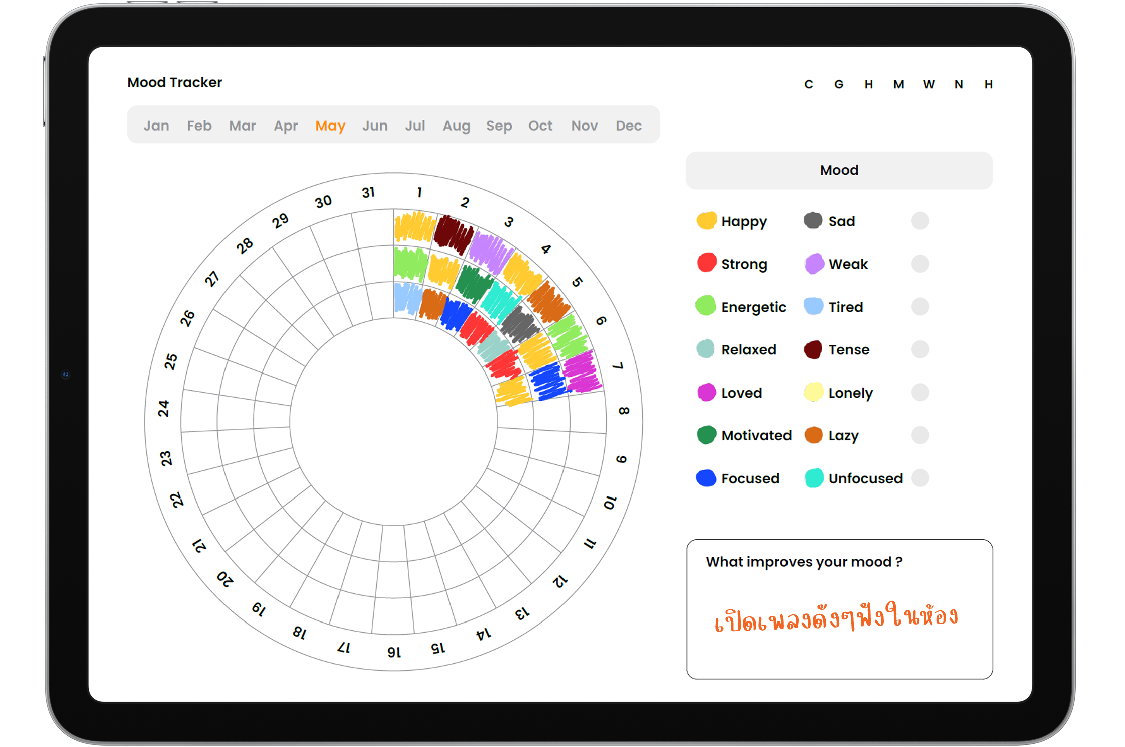
Task: Choose the Energetic green mood blob
Action: point(706,306)
